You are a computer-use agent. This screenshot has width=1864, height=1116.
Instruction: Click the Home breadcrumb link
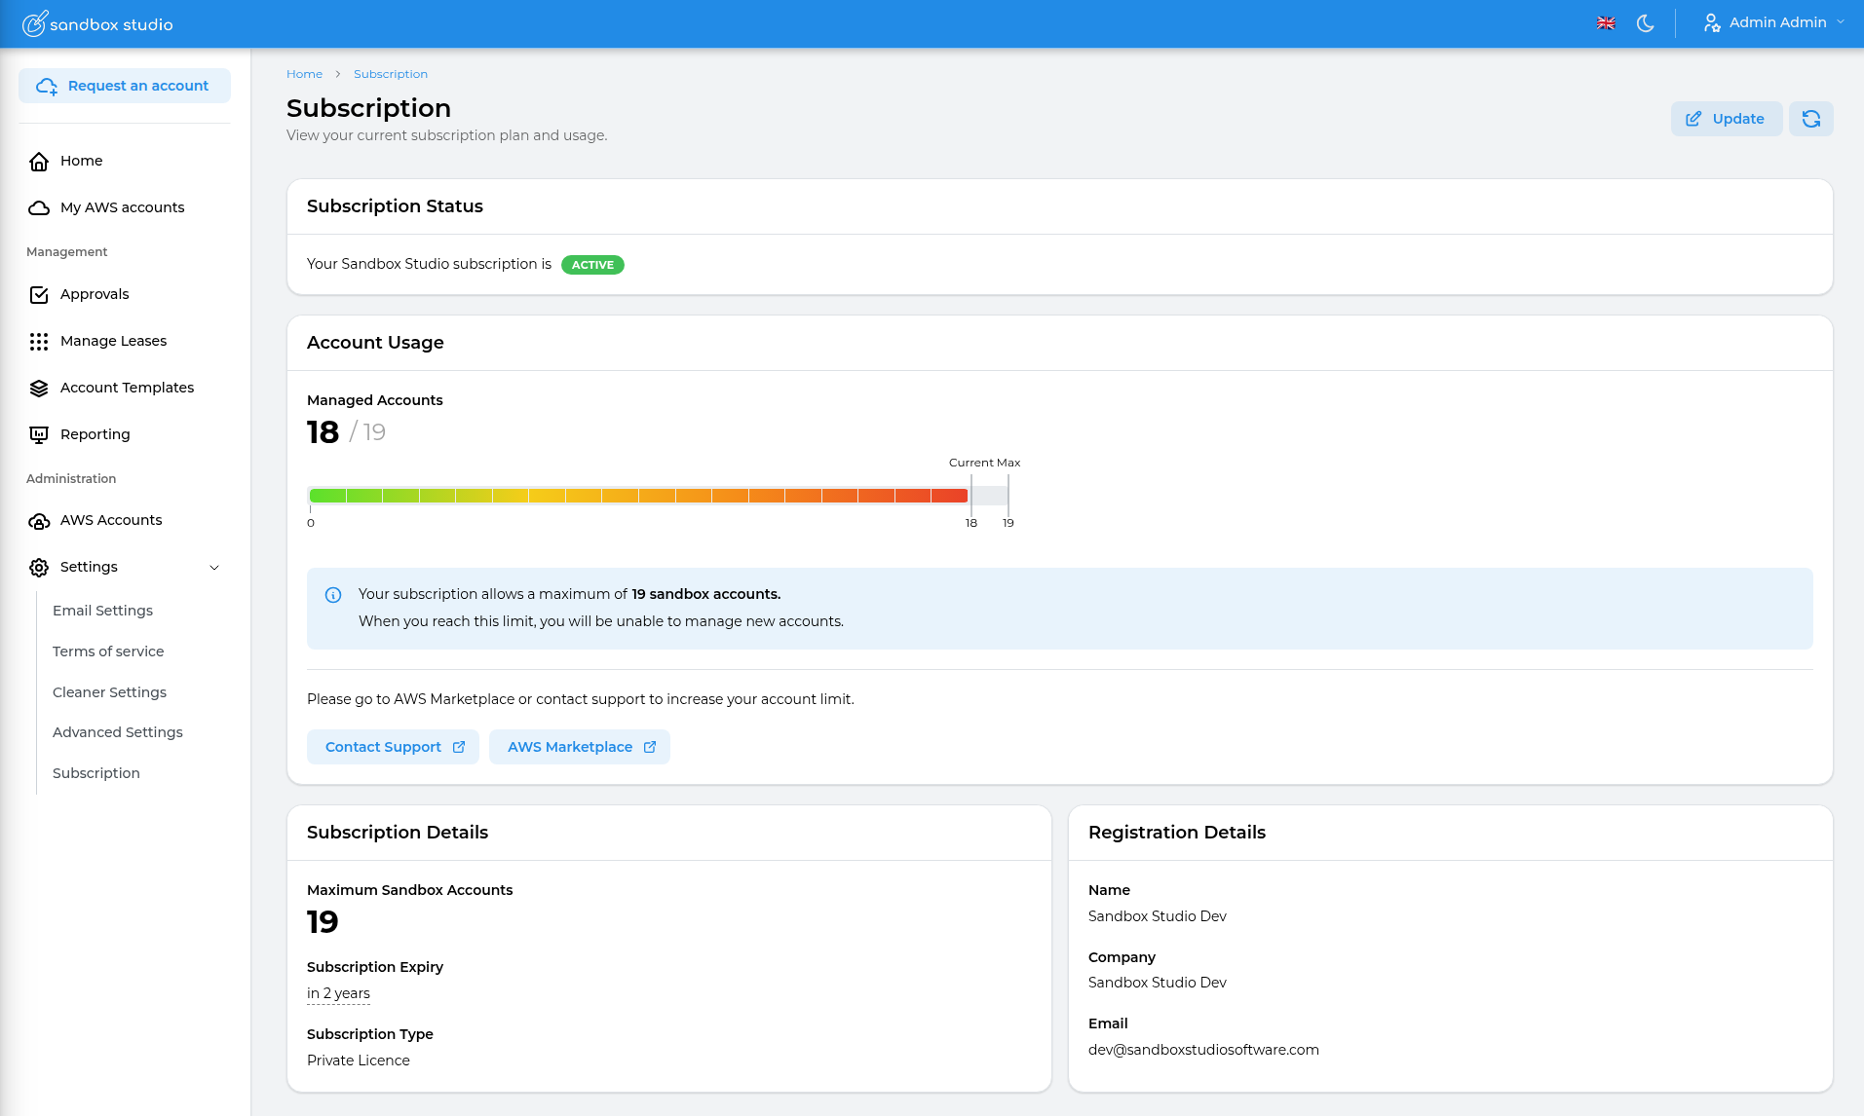(x=304, y=74)
